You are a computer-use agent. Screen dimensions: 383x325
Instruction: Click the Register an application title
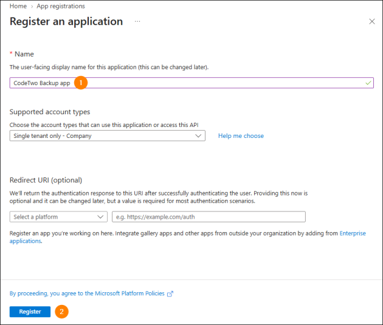[x=66, y=21]
